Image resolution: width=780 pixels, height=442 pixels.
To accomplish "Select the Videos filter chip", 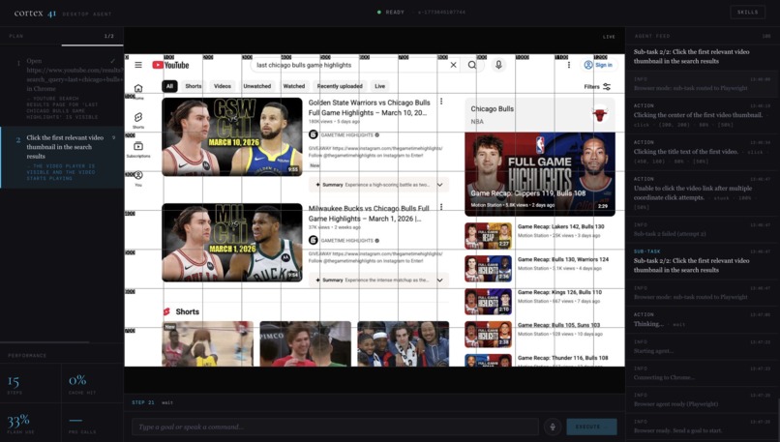I will tap(222, 86).
